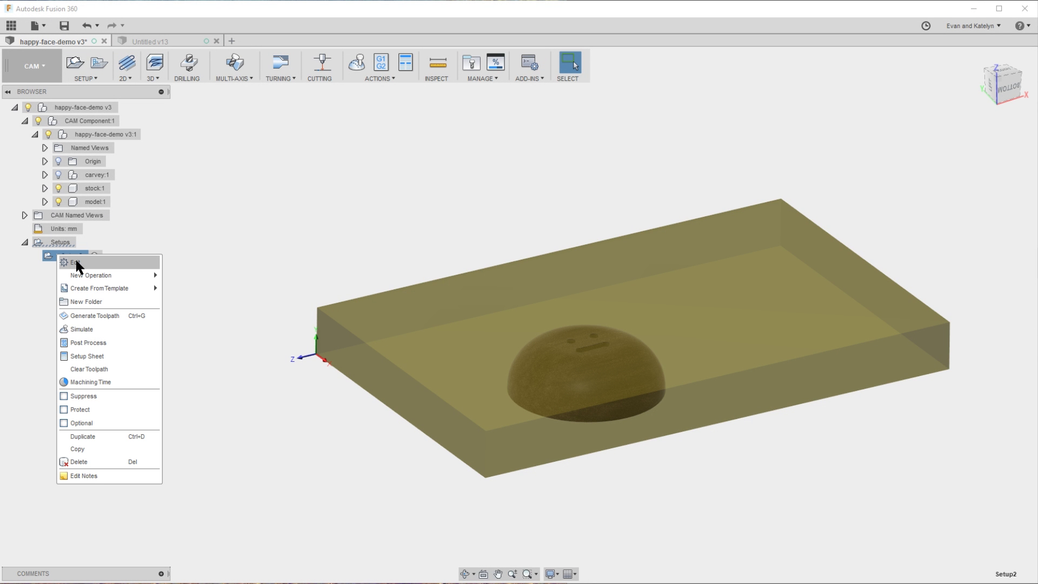Toggle visibility of stock-1 component
The image size is (1038, 584).
click(x=58, y=188)
